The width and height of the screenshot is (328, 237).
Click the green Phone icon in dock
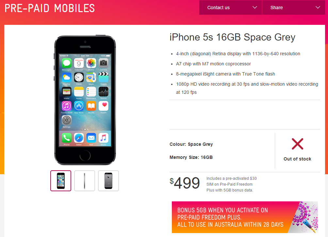[x=67, y=138]
